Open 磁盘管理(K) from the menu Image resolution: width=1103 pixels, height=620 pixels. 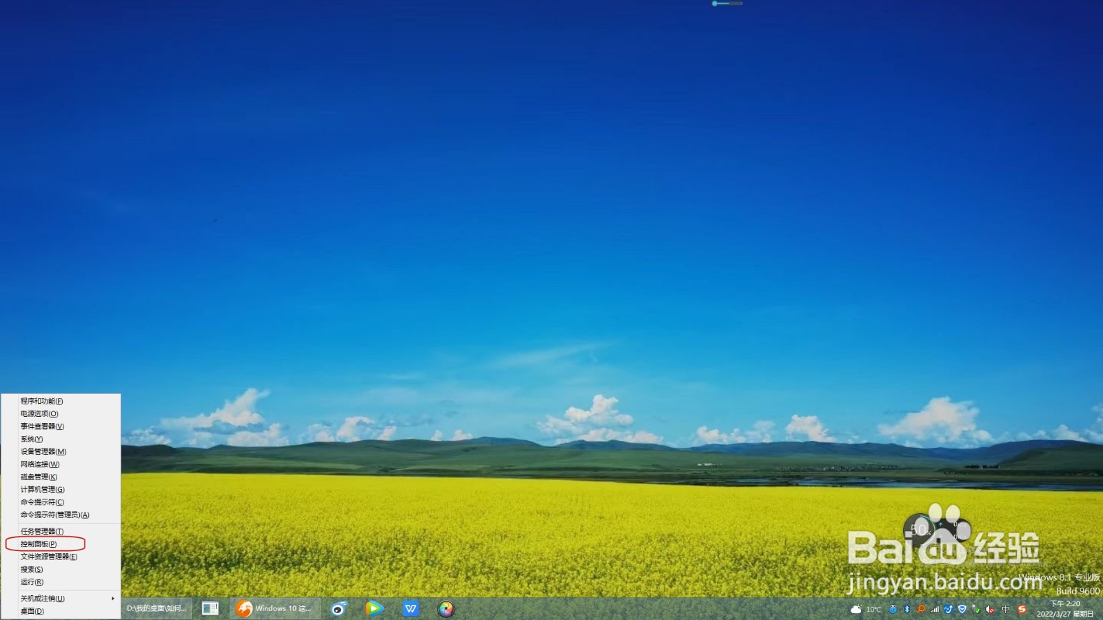[61, 477]
